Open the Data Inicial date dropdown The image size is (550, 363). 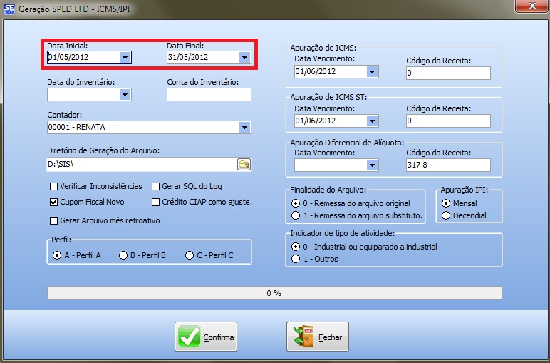pos(125,57)
